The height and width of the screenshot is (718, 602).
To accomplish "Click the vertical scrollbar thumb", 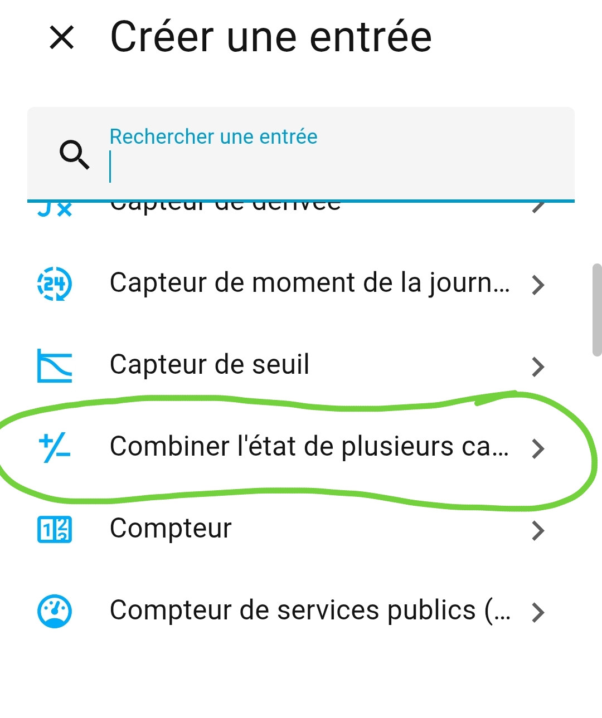I will pos(596,310).
